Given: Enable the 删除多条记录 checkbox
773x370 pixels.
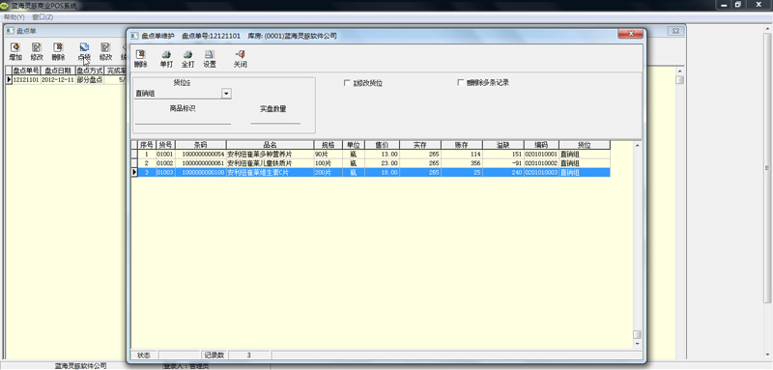Looking at the screenshot, I should click(461, 83).
